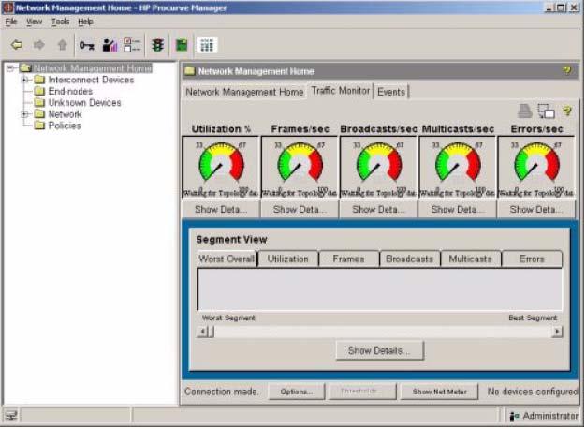Open the View menu
This screenshot has width=586, height=429.
34,22
